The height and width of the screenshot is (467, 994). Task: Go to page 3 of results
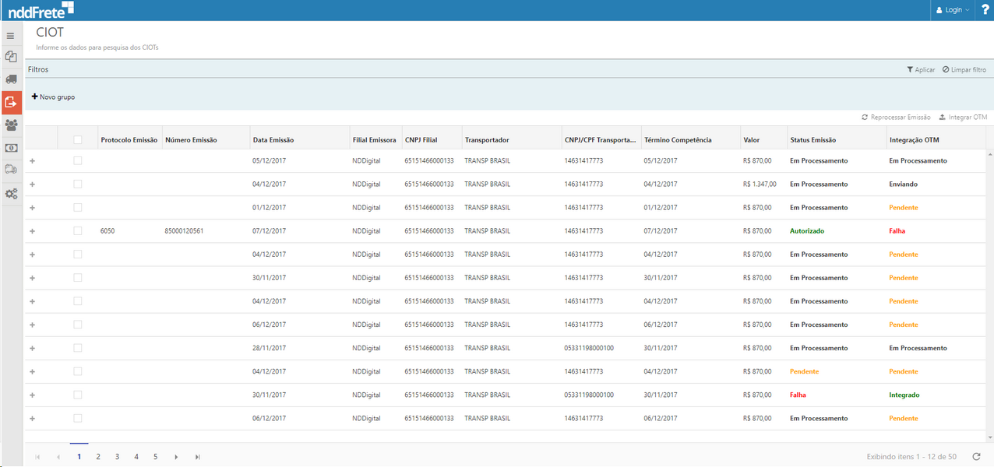point(117,457)
